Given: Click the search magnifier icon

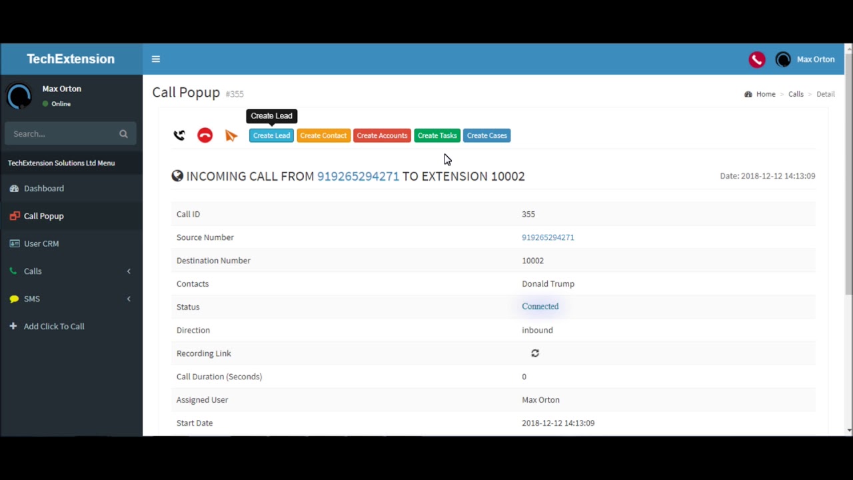Looking at the screenshot, I should point(123,134).
